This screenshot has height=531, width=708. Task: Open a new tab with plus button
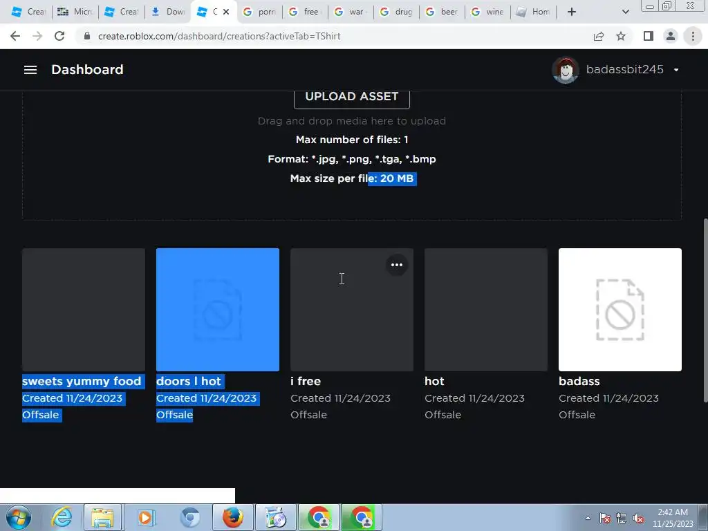point(572,12)
